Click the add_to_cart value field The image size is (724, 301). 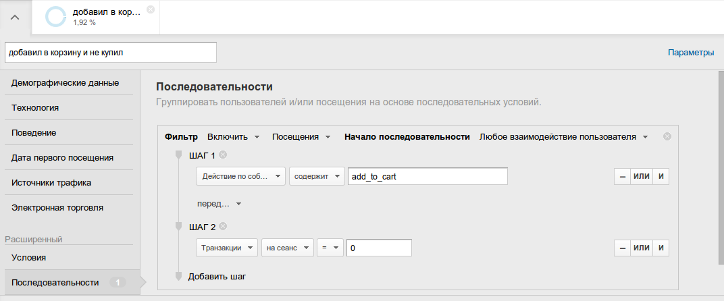tap(428, 176)
